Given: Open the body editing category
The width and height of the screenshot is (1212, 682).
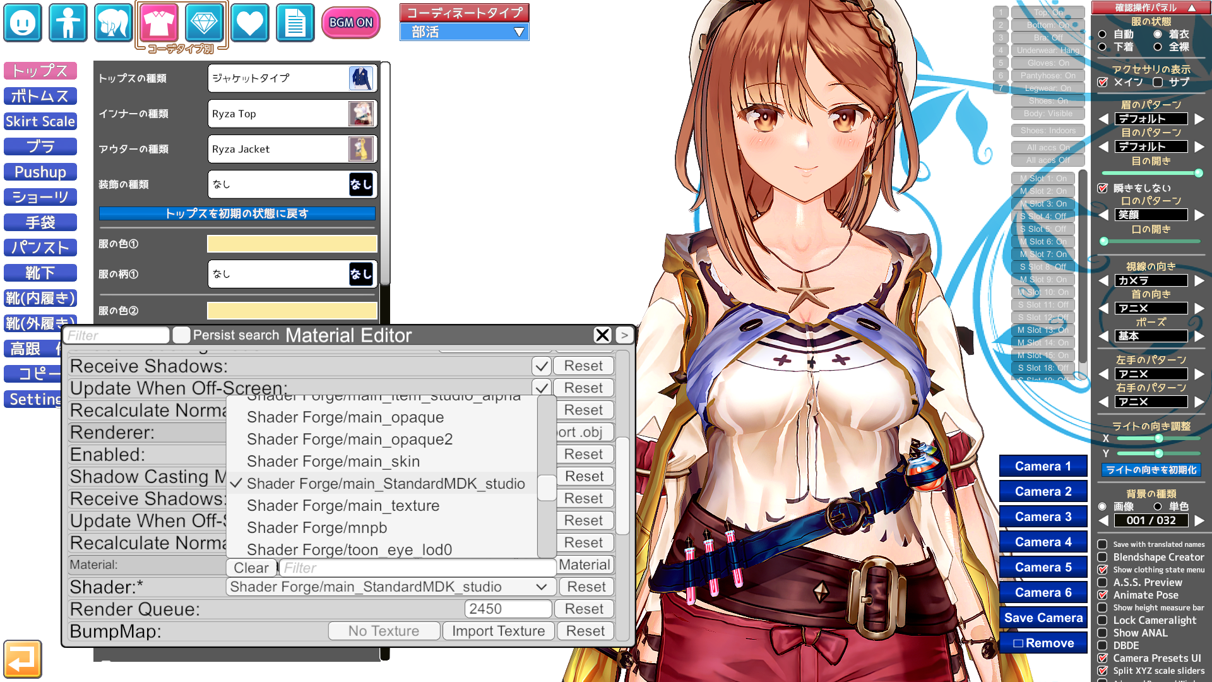Looking at the screenshot, I should tap(68, 23).
